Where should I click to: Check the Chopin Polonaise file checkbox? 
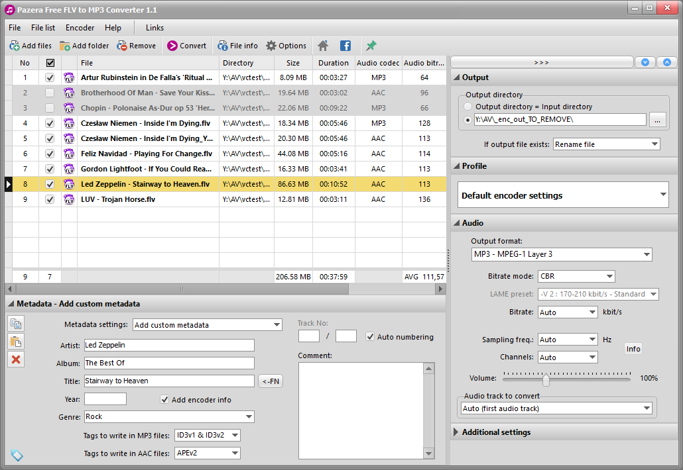(x=50, y=108)
